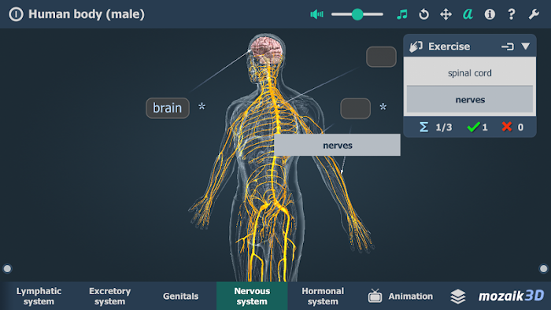Open the layers stack icon
Viewport: 551px width, 310px height.
pos(458,297)
